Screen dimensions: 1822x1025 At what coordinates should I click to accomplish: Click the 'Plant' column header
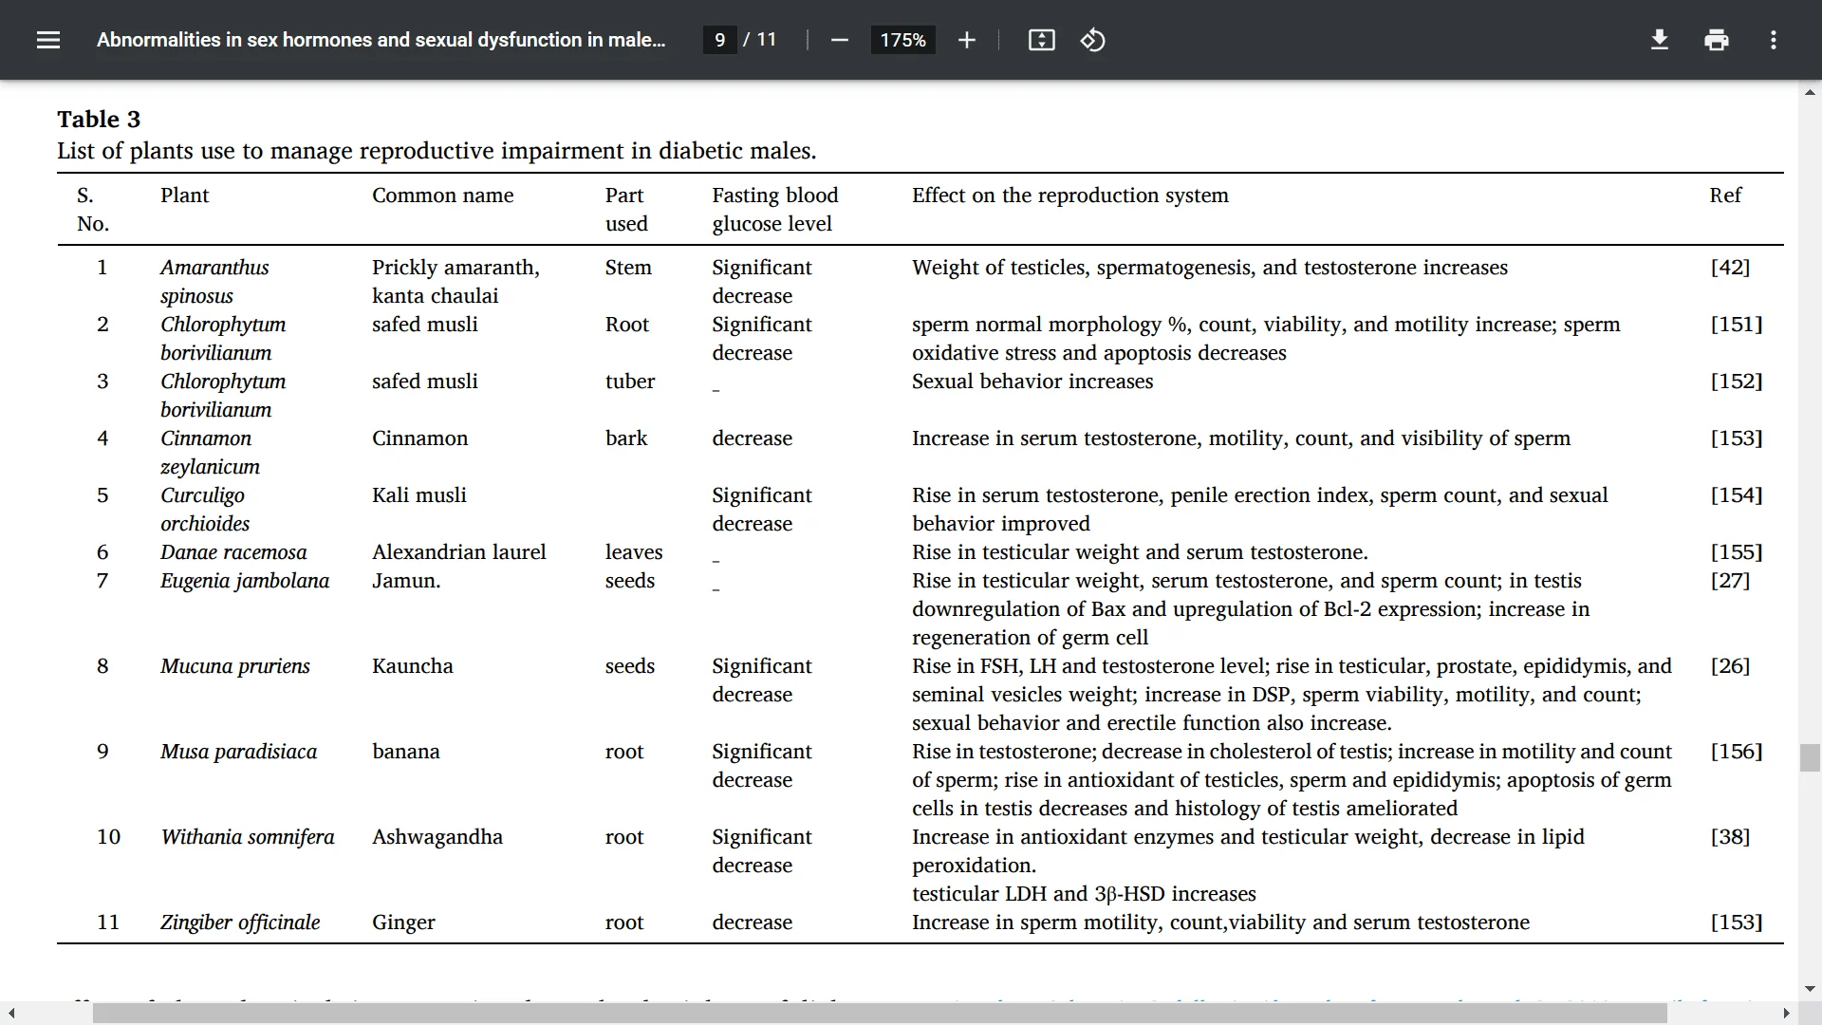[184, 195]
